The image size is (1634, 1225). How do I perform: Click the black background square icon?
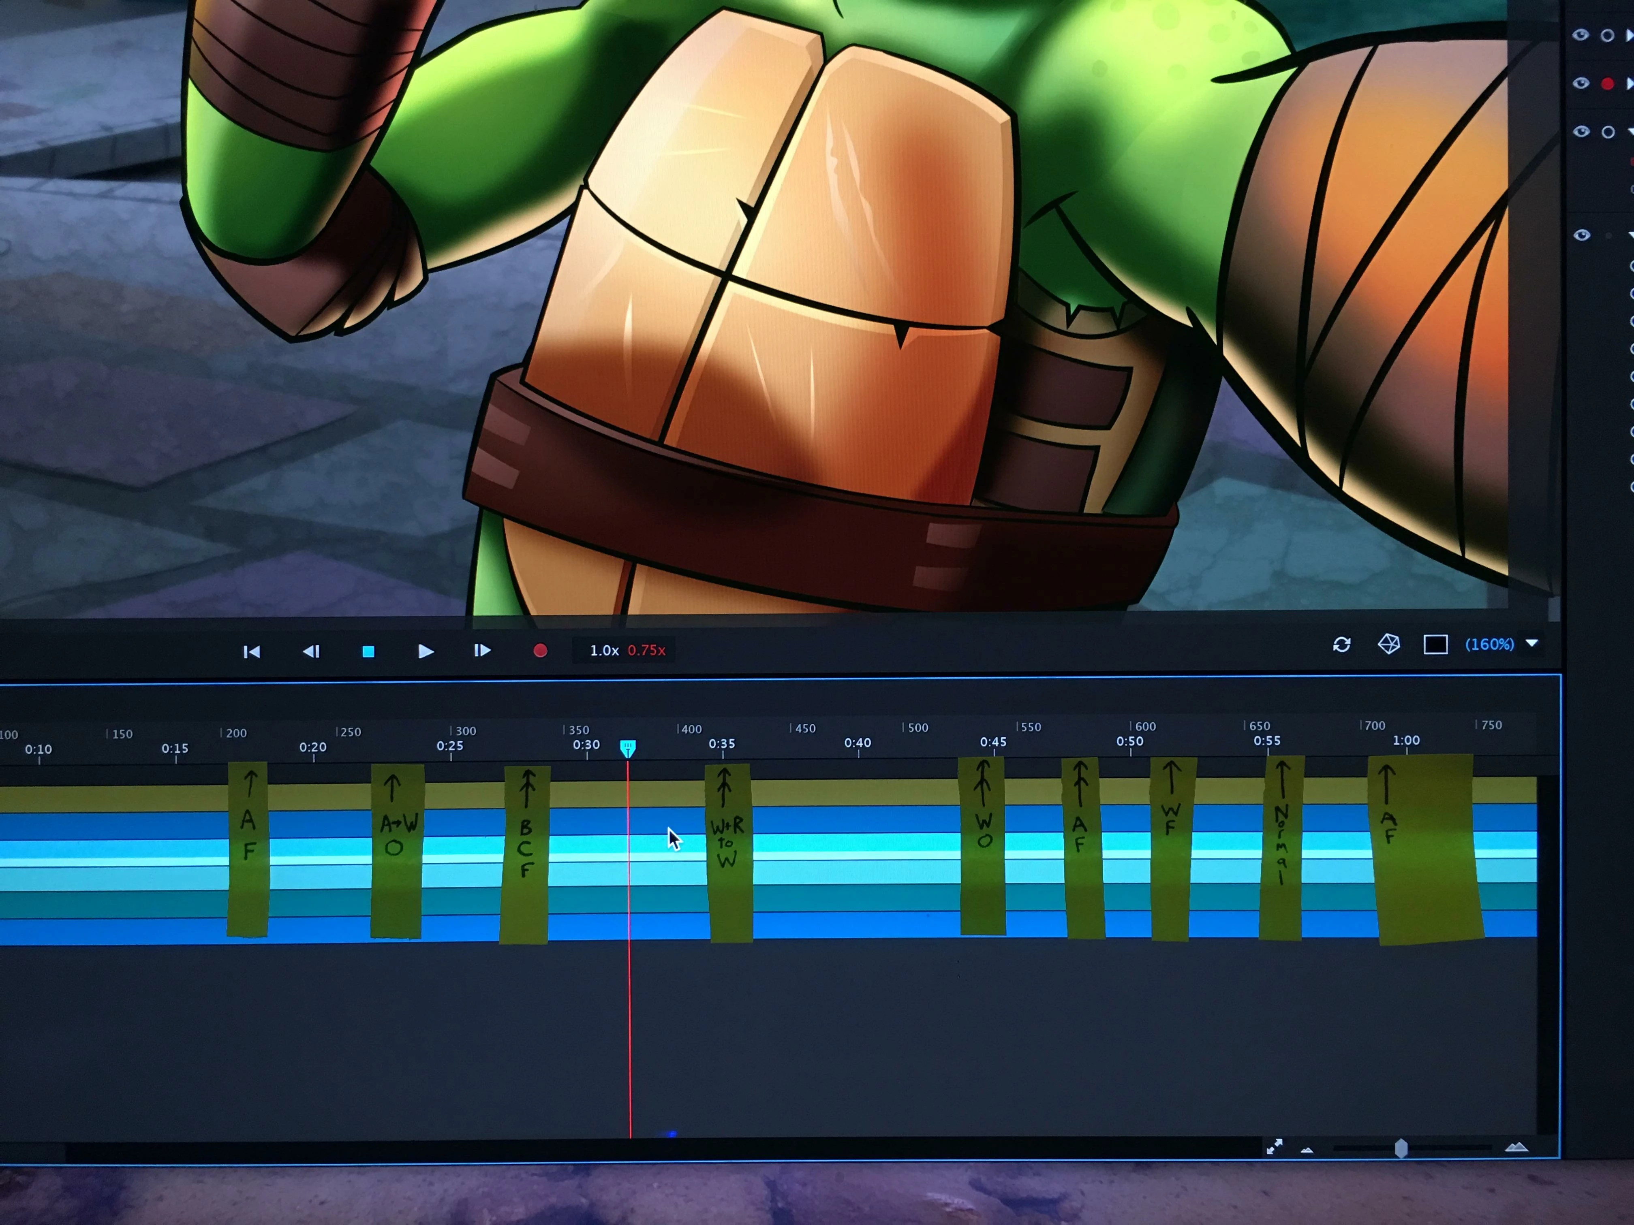coord(1435,645)
